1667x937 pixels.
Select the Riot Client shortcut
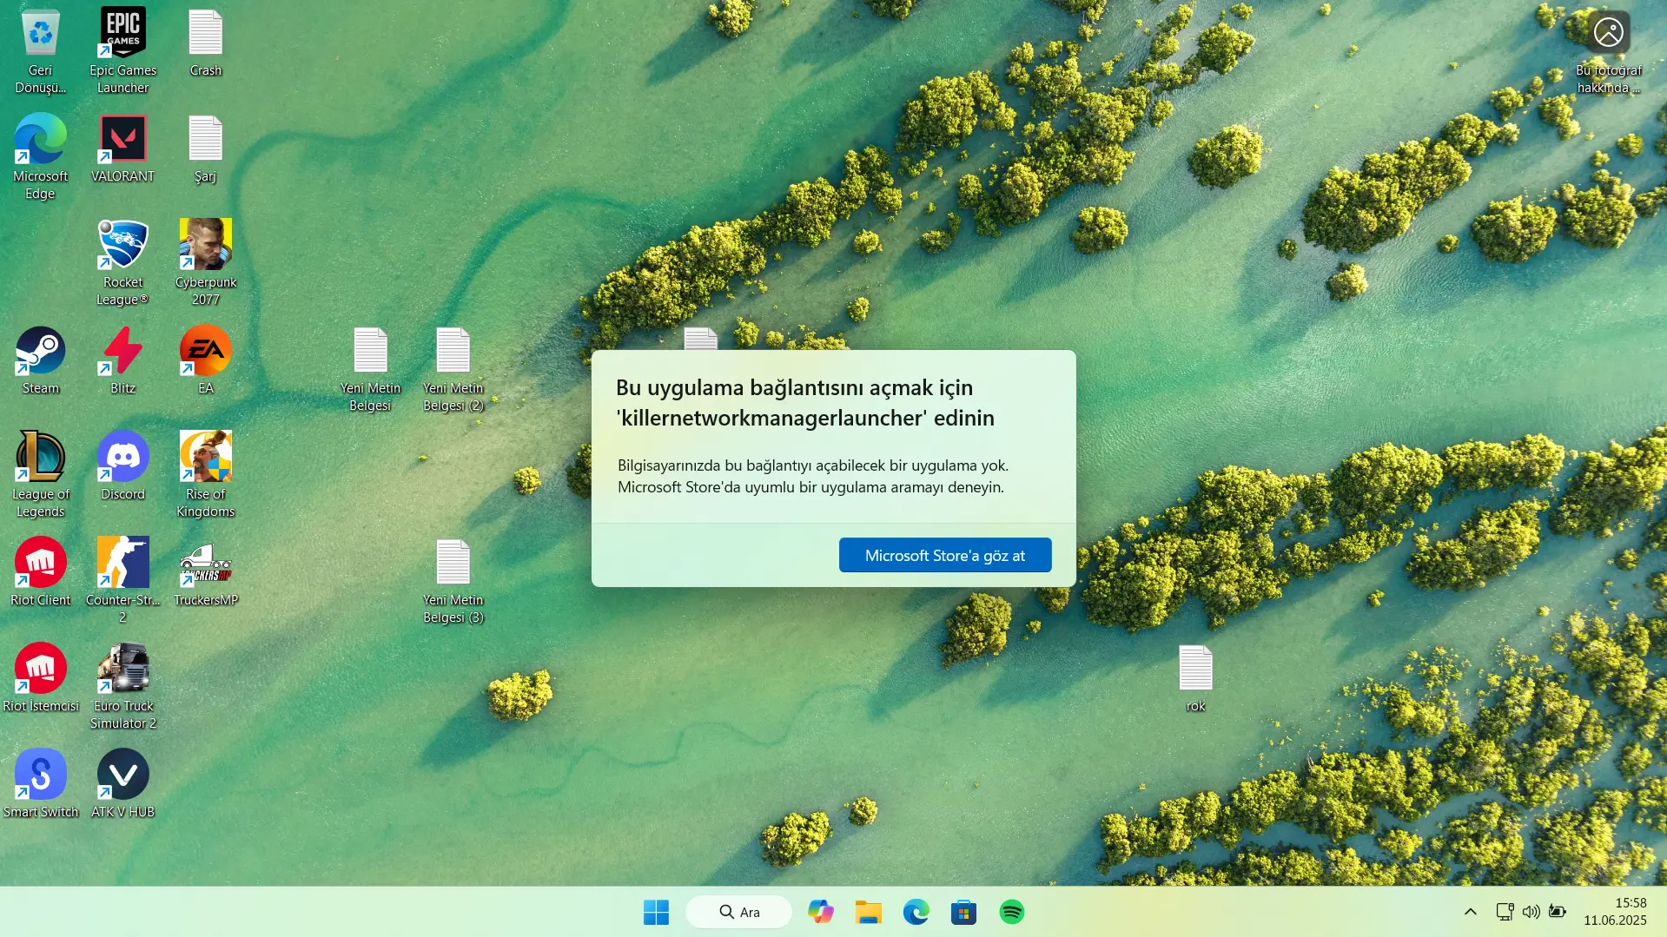pyautogui.click(x=40, y=572)
